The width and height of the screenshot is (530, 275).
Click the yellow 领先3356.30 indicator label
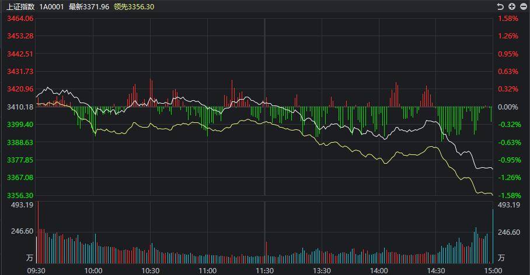click(x=134, y=7)
